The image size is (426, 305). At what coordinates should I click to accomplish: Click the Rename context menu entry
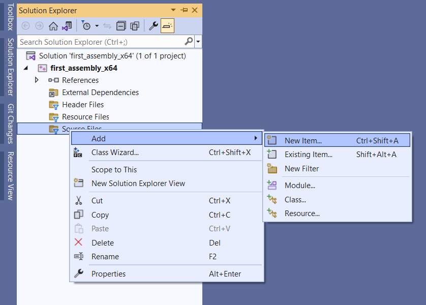point(105,257)
